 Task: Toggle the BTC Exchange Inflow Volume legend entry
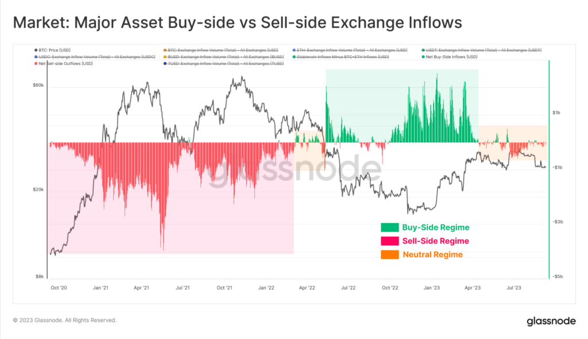(221, 50)
